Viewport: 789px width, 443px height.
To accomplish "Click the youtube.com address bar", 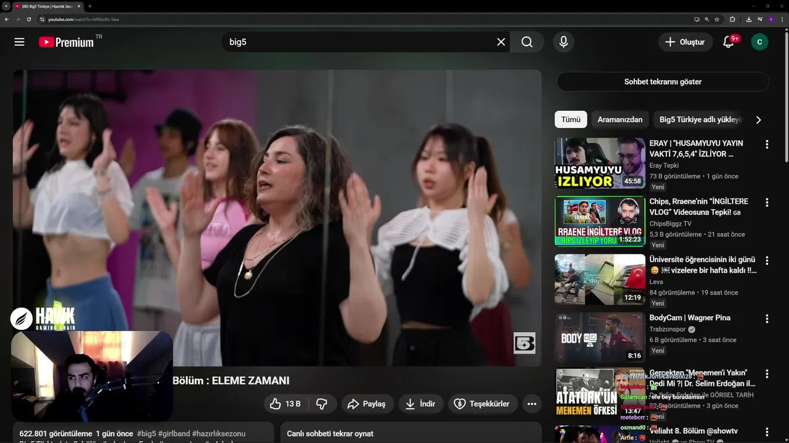I will point(364,19).
